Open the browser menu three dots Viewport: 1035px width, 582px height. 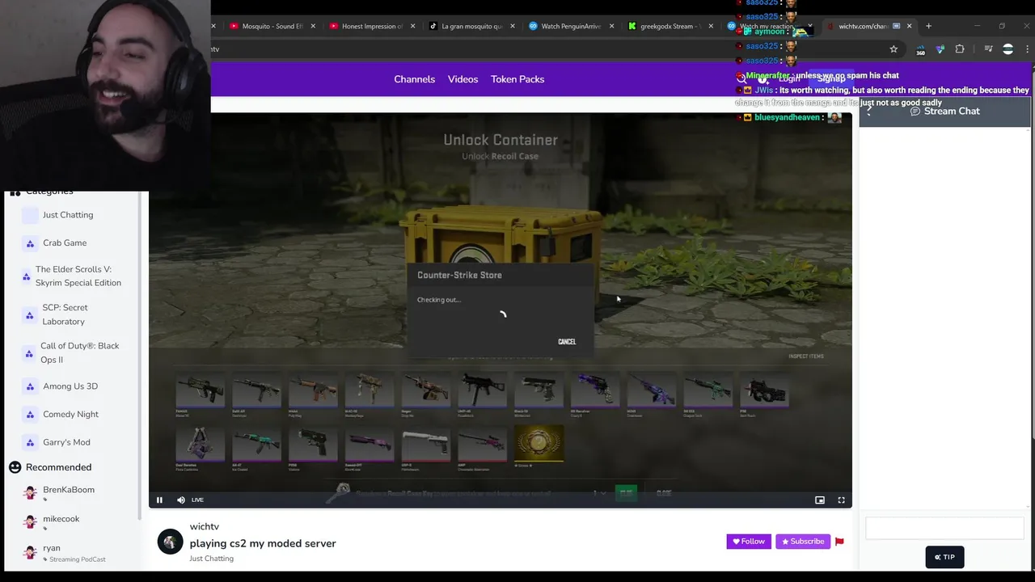pyautogui.click(x=1027, y=49)
